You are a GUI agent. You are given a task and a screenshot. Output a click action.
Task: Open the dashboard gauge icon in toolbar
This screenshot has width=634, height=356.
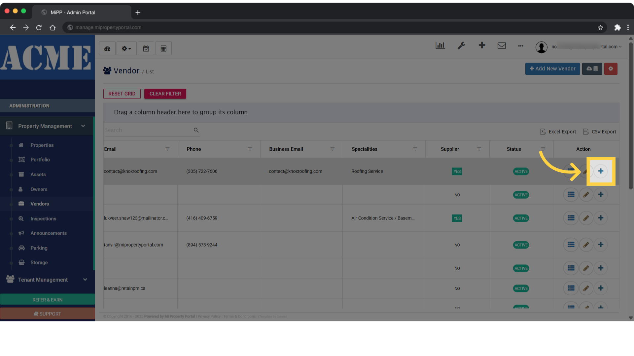pos(107,48)
